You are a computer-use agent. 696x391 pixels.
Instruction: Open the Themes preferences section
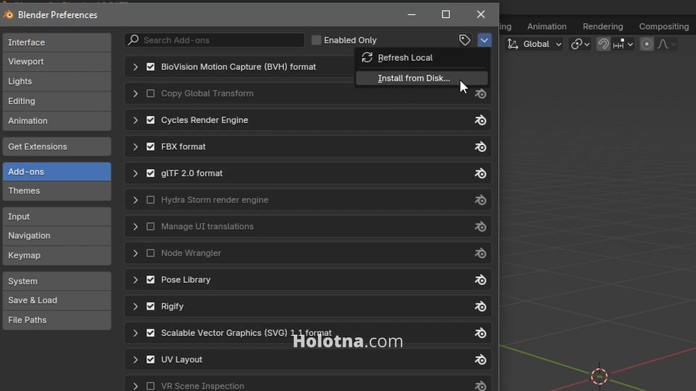click(57, 191)
